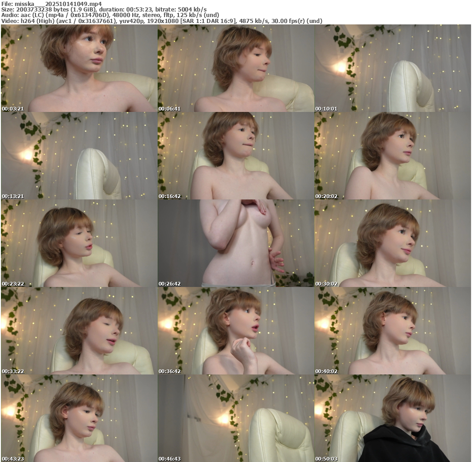Click the 'Size: 2003733238 bytes' header line
The width and height of the screenshot is (472, 462).
pyautogui.click(x=104, y=9)
